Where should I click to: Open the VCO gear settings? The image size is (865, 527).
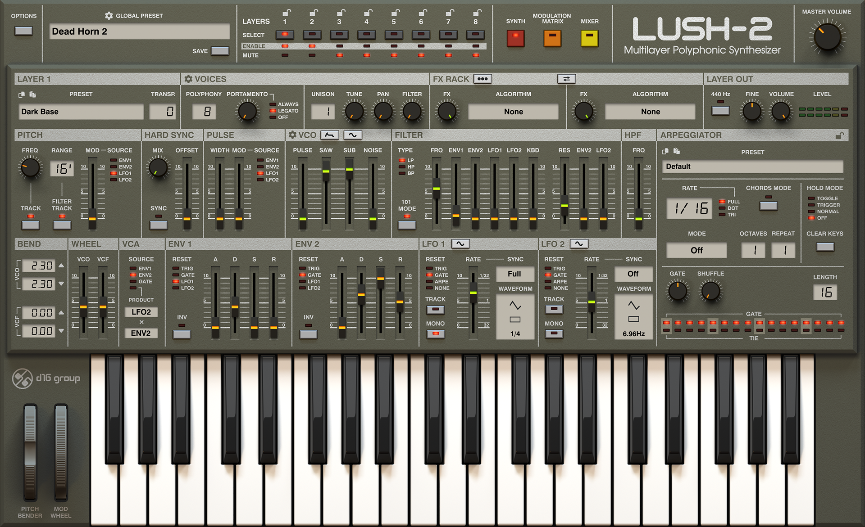coord(292,135)
